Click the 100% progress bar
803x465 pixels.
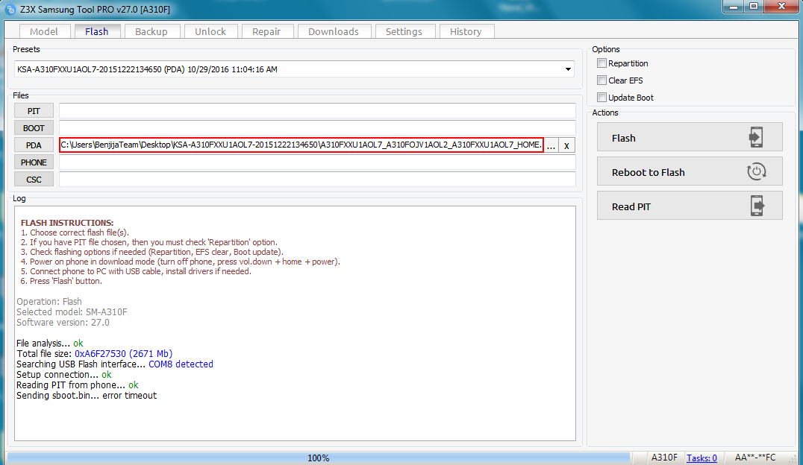point(319,458)
